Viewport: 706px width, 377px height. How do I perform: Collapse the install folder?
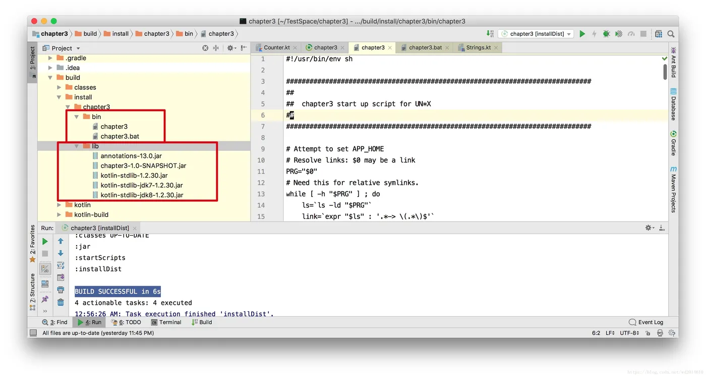point(59,97)
